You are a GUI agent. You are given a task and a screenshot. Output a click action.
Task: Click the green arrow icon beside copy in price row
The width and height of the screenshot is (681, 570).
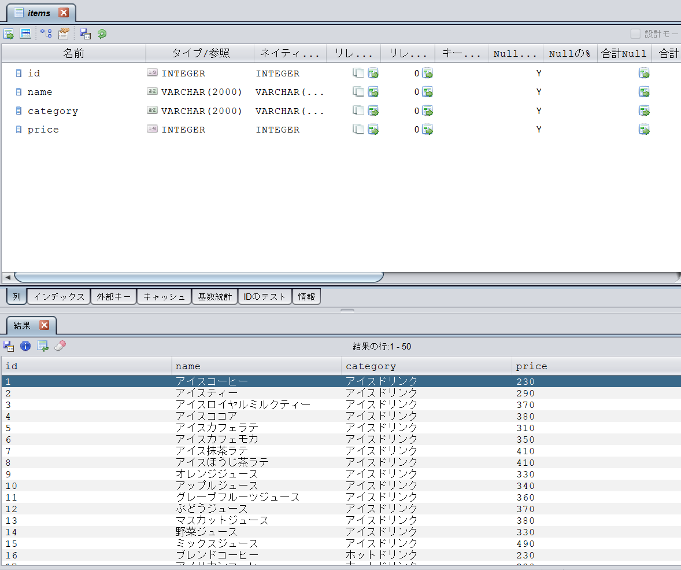tap(373, 130)
